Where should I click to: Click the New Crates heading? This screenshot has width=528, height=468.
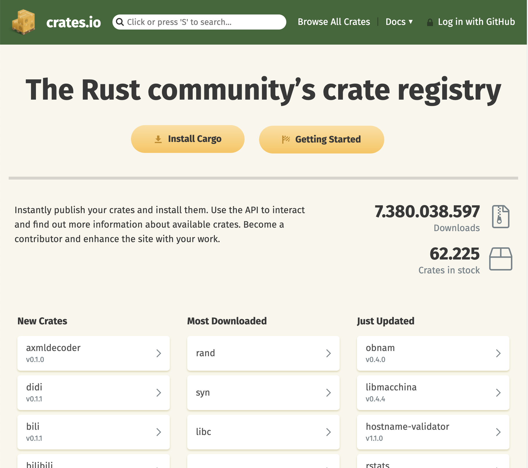pos(42,321)
